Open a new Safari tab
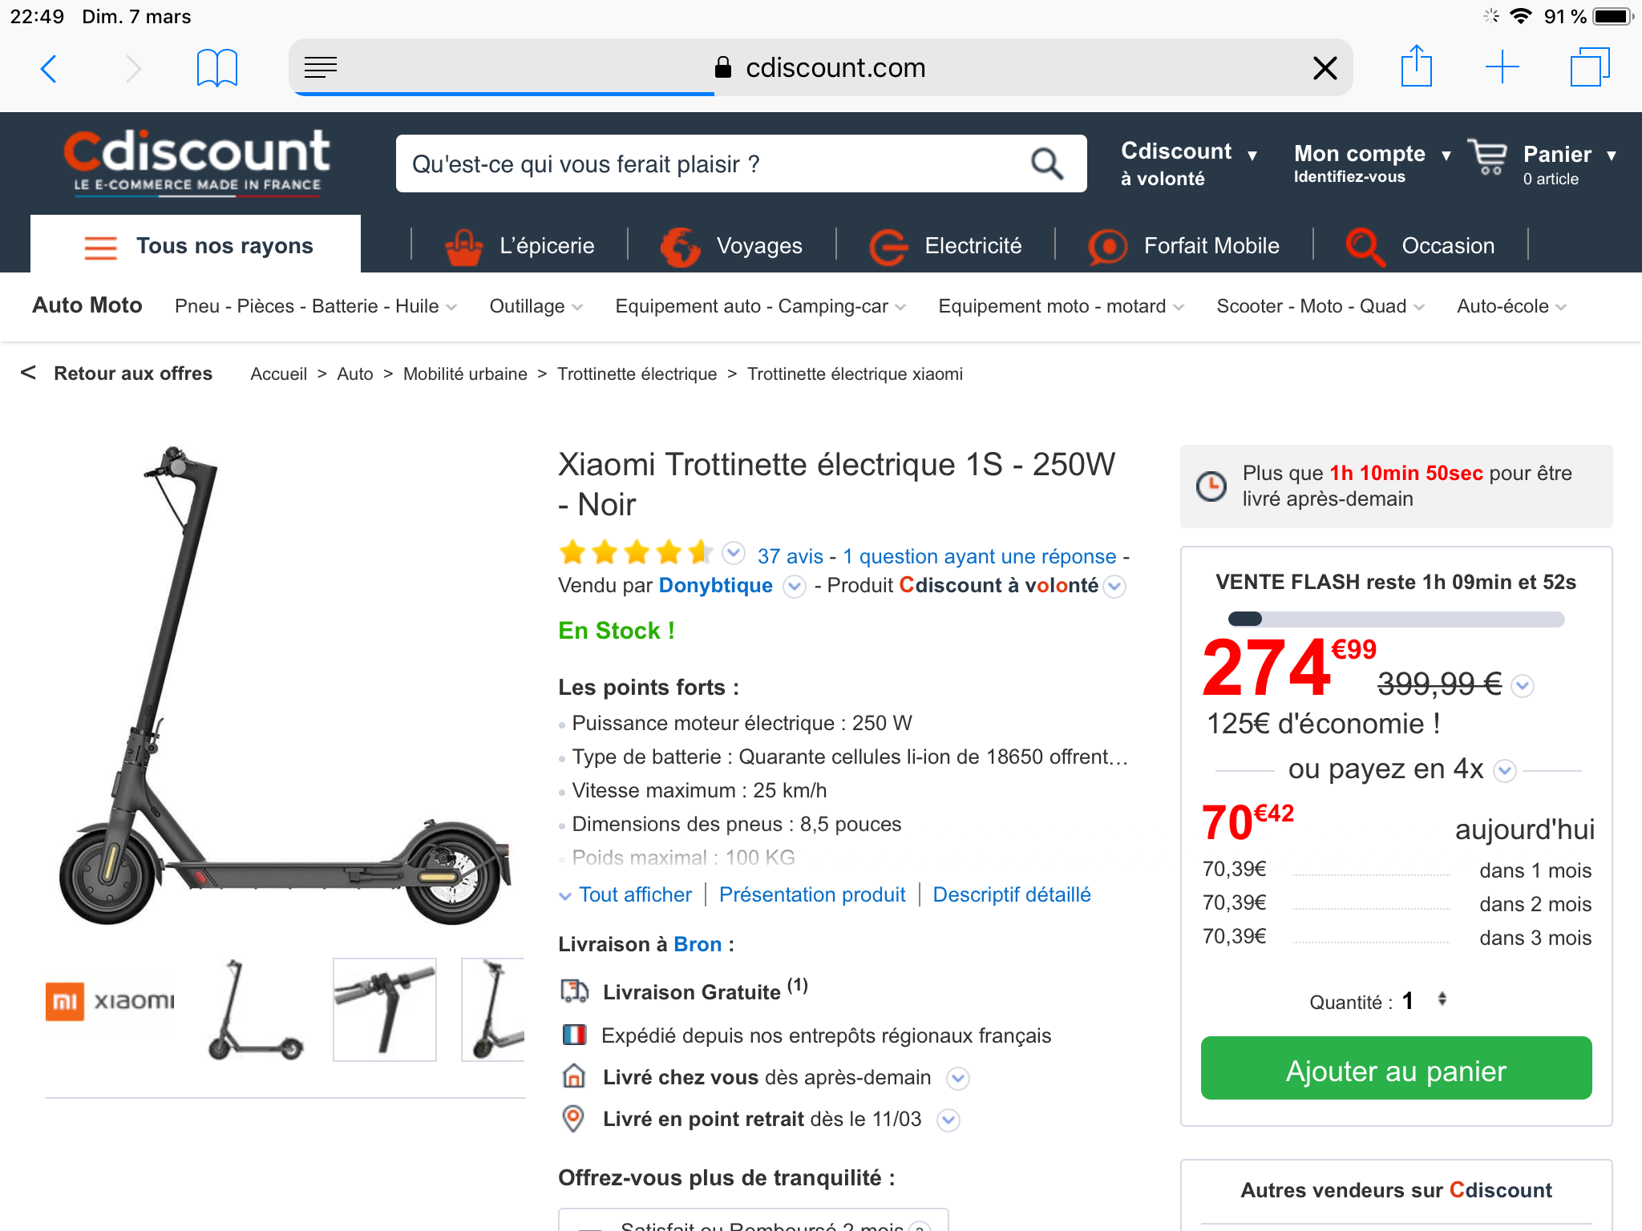Viewport: 1642px width, 1231px height. coord(1502,67)
